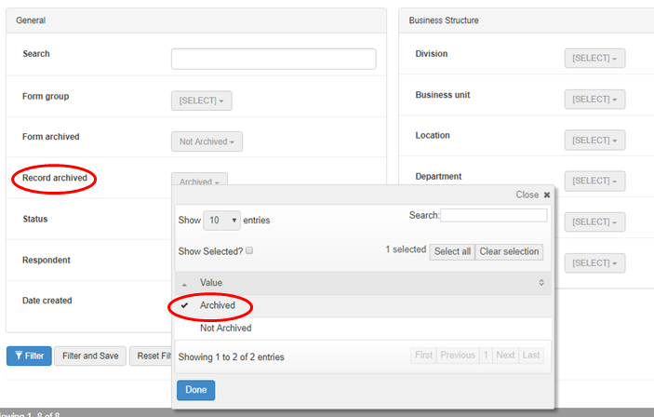This screenshot has width=654, height=417.
Task: Click the Filter button with funnel icon
Action: tap(29, 356)
